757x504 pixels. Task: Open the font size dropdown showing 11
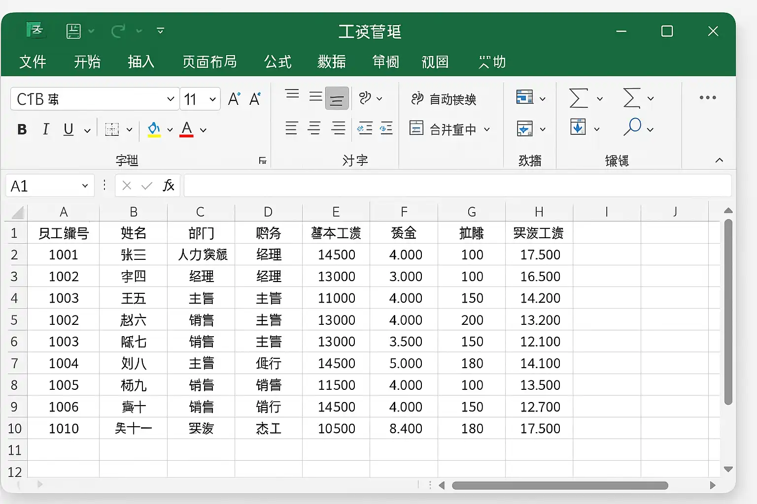[212, 99]
